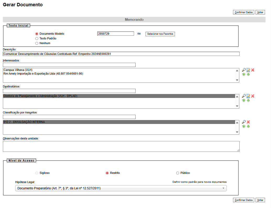Move Interessados item up with green arrow

click(x=244, y=75)
